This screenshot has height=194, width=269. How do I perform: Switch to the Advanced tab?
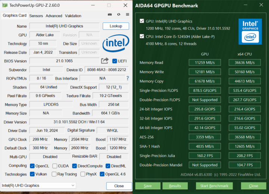(54, 16)
